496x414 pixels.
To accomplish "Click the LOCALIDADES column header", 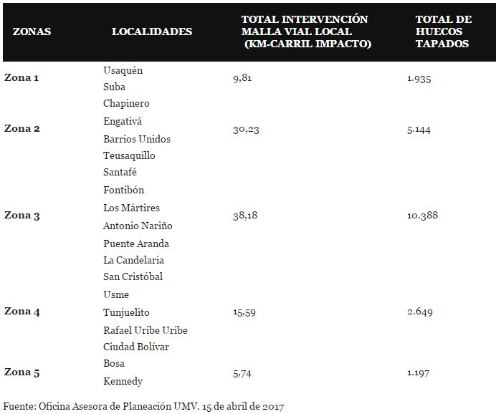I will pos(152,32).
